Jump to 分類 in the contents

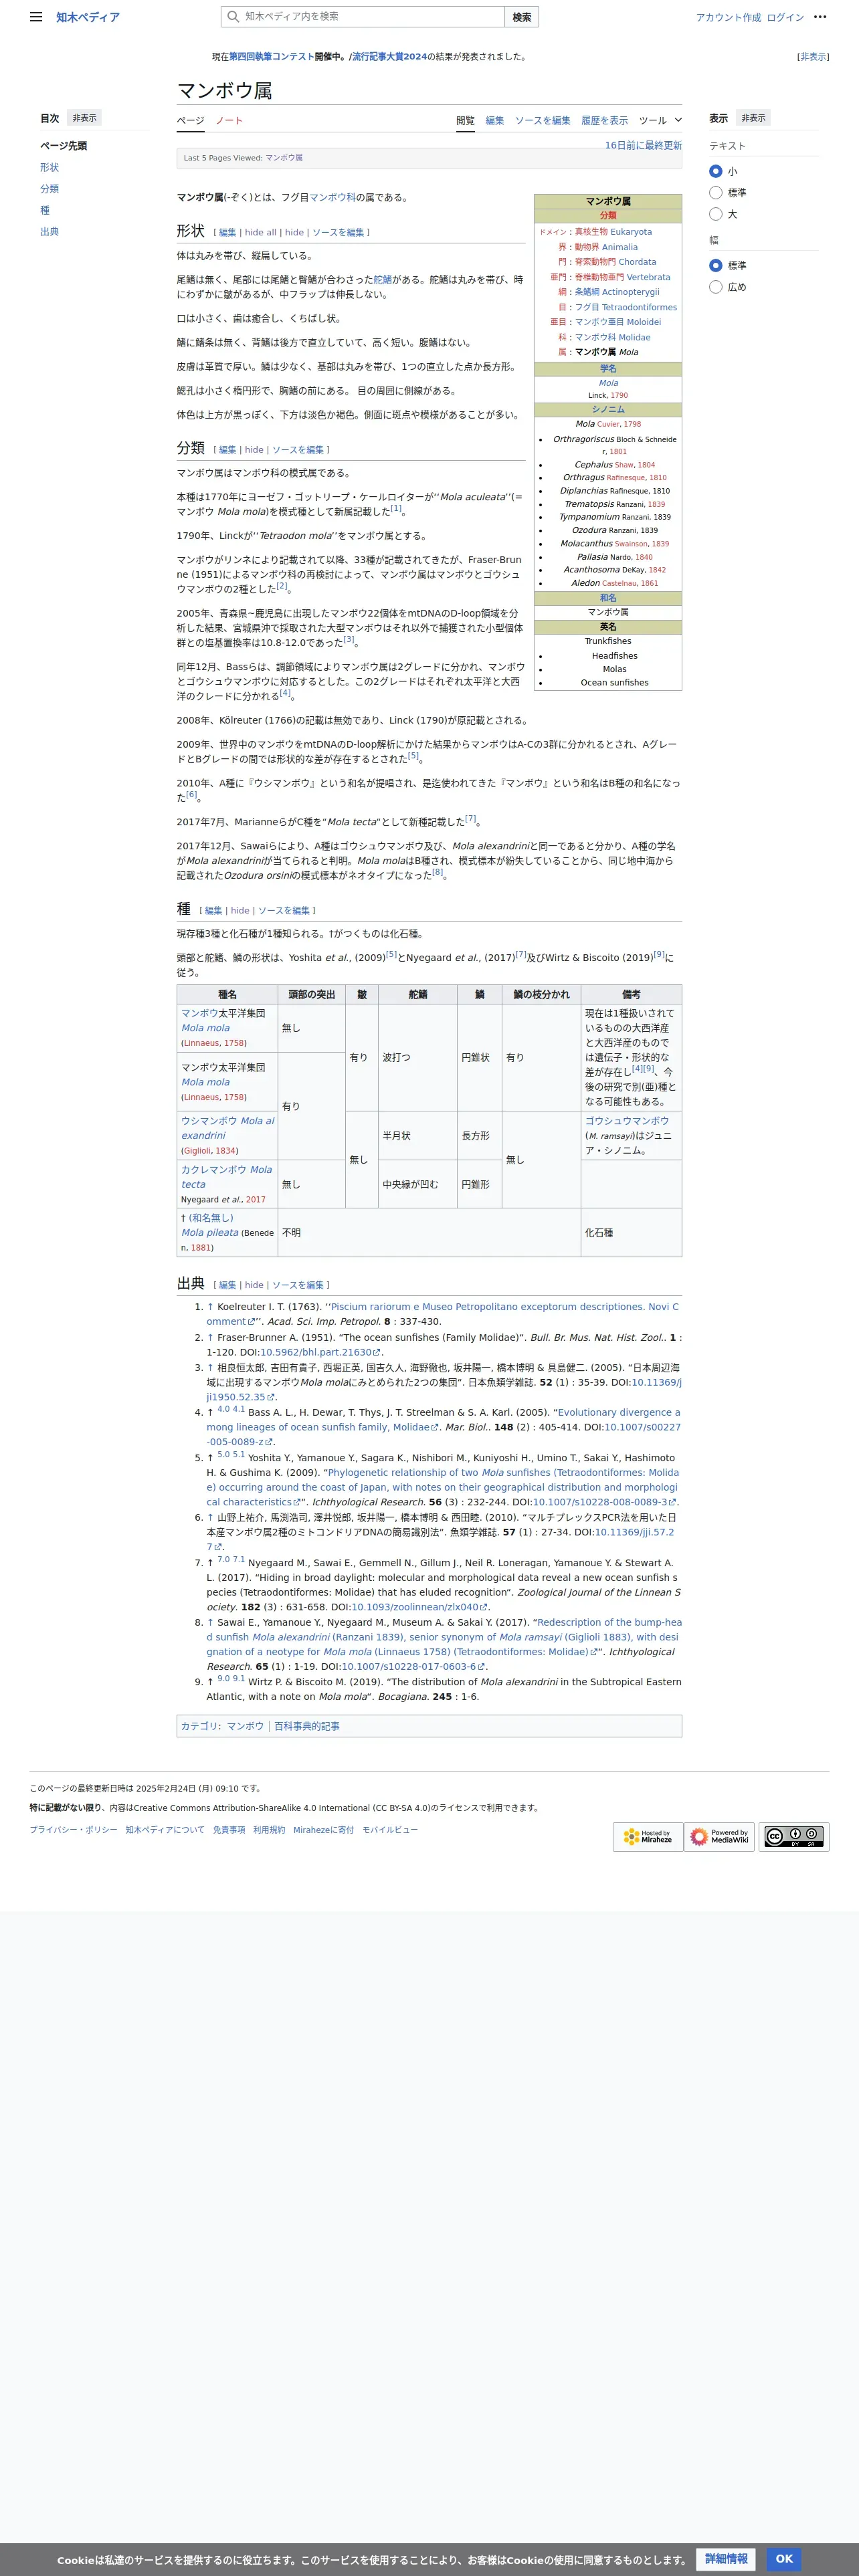[49, 188]
